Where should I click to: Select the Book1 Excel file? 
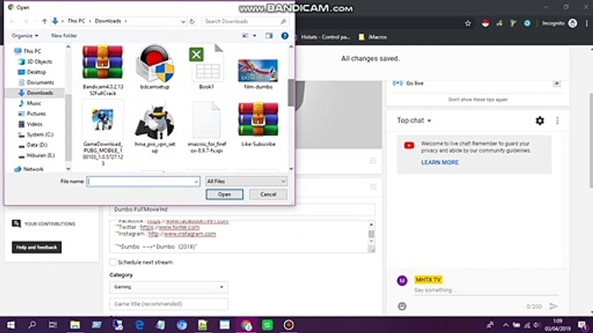point(207,67)
